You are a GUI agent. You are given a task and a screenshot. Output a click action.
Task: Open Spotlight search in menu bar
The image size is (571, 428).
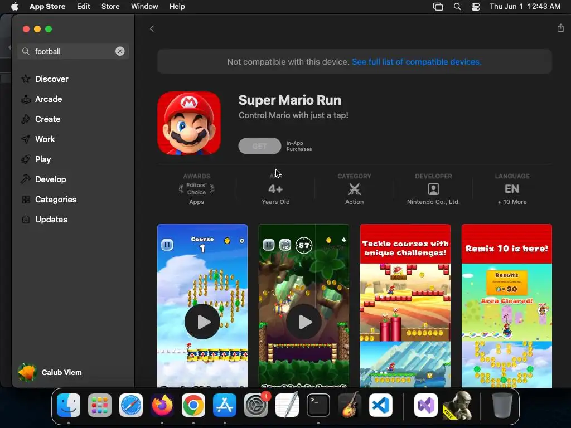pyautogui.click(x=457, y=7)
